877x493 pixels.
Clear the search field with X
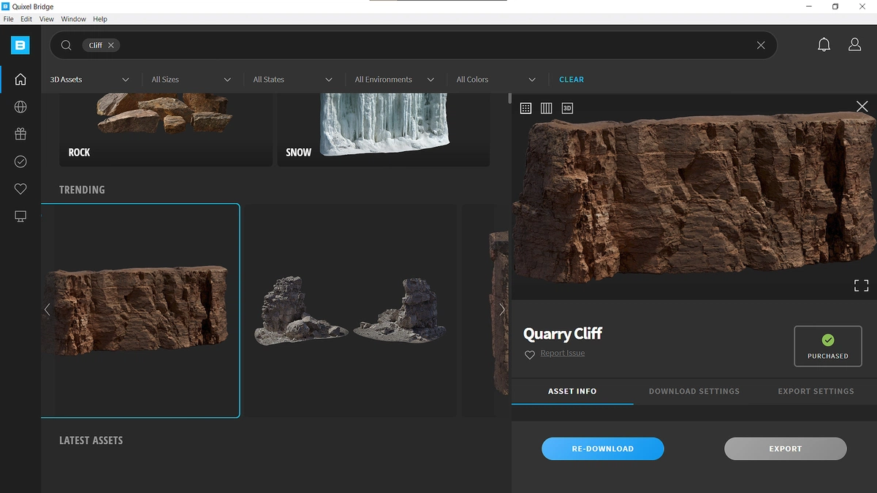761,45
